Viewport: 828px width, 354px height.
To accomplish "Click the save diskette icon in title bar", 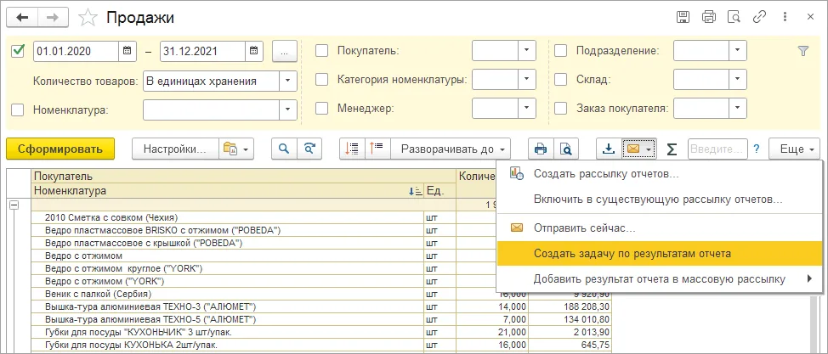I will point(683,17).
